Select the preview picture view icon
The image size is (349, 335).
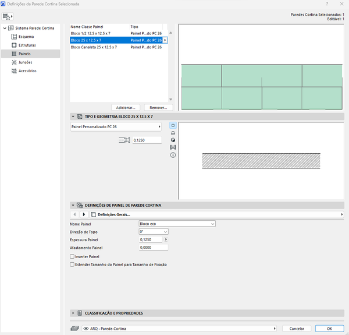point(173,147)
